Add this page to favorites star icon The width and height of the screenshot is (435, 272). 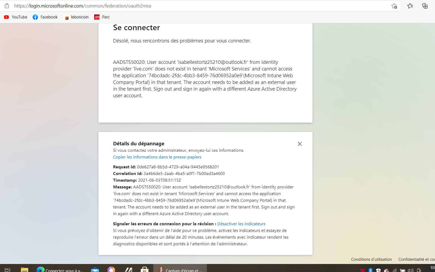pos(394,6)
